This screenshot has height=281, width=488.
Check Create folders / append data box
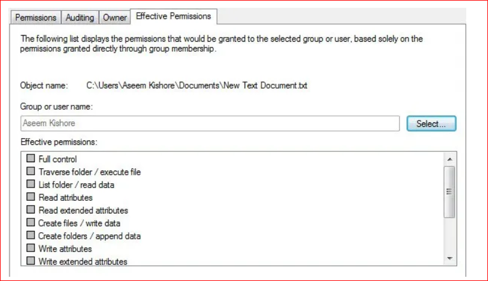tap(30, 235)
